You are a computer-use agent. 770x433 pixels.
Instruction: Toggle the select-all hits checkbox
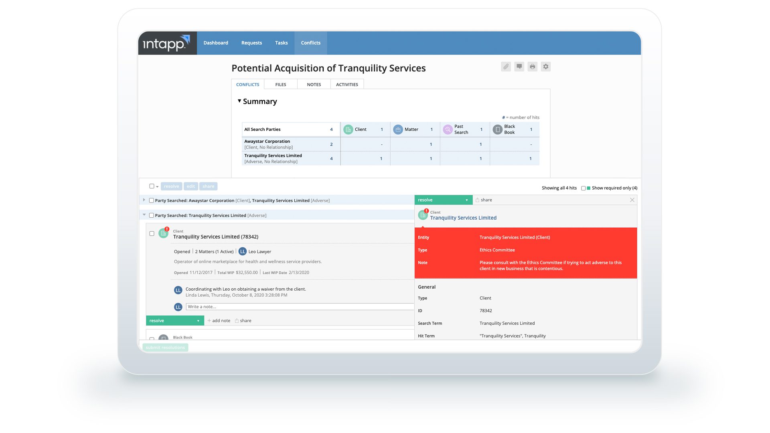pyautogui.click(x=152, y=186)
